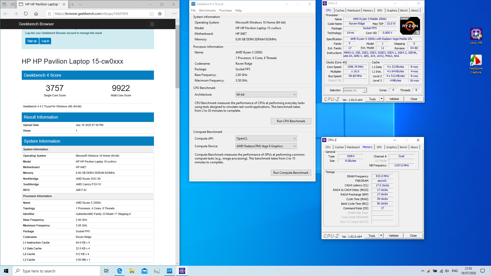
Task: Open Task View on the taskbar
Action: 106,271
